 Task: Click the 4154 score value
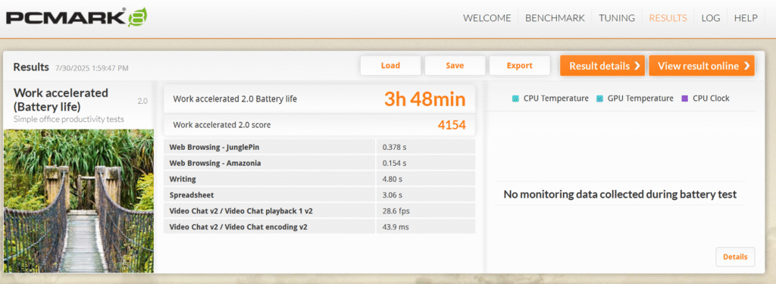coord(452,125)
